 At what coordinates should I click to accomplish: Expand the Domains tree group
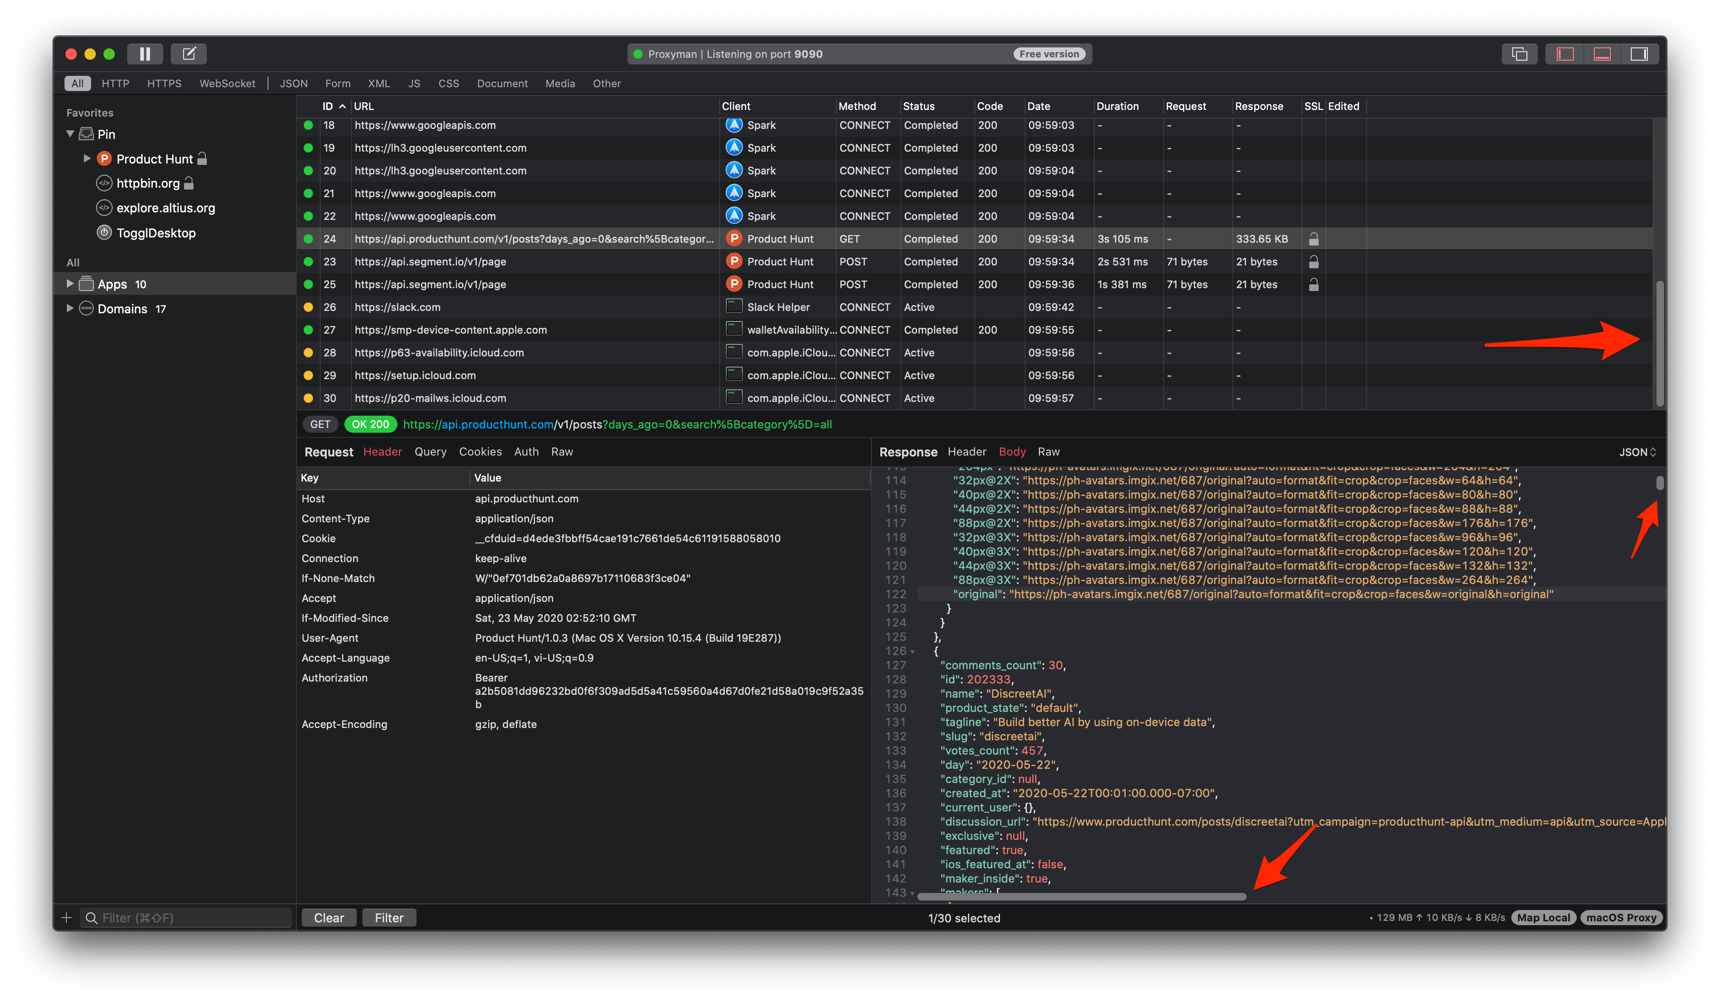point(70,308)
